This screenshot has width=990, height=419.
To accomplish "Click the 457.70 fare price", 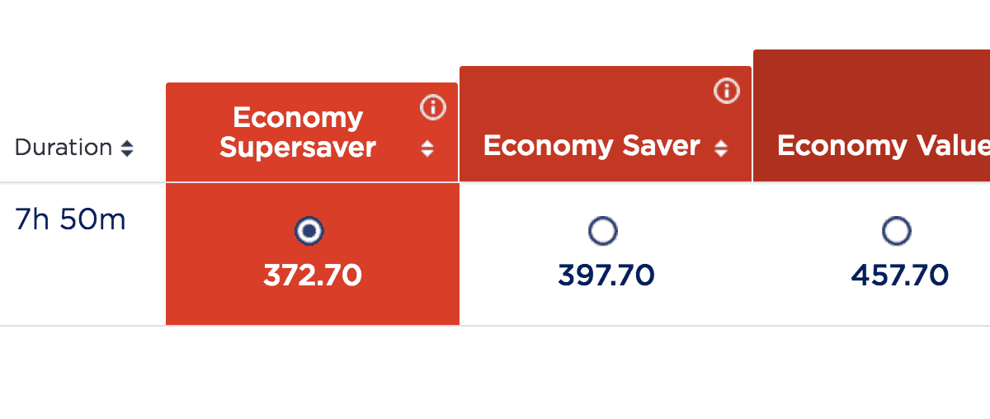I will [900, 275].
